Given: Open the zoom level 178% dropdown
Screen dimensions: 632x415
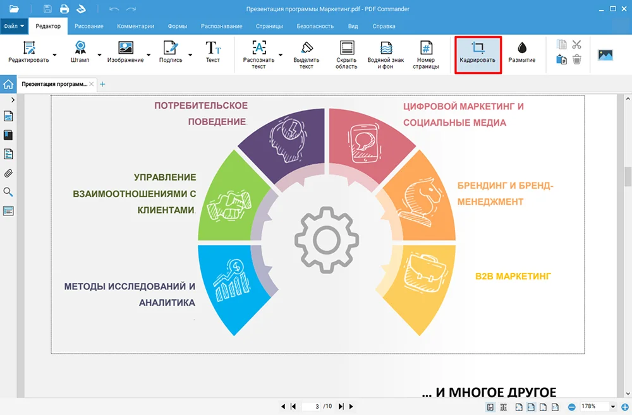Looking at the screenshot, I should point(613,407).
